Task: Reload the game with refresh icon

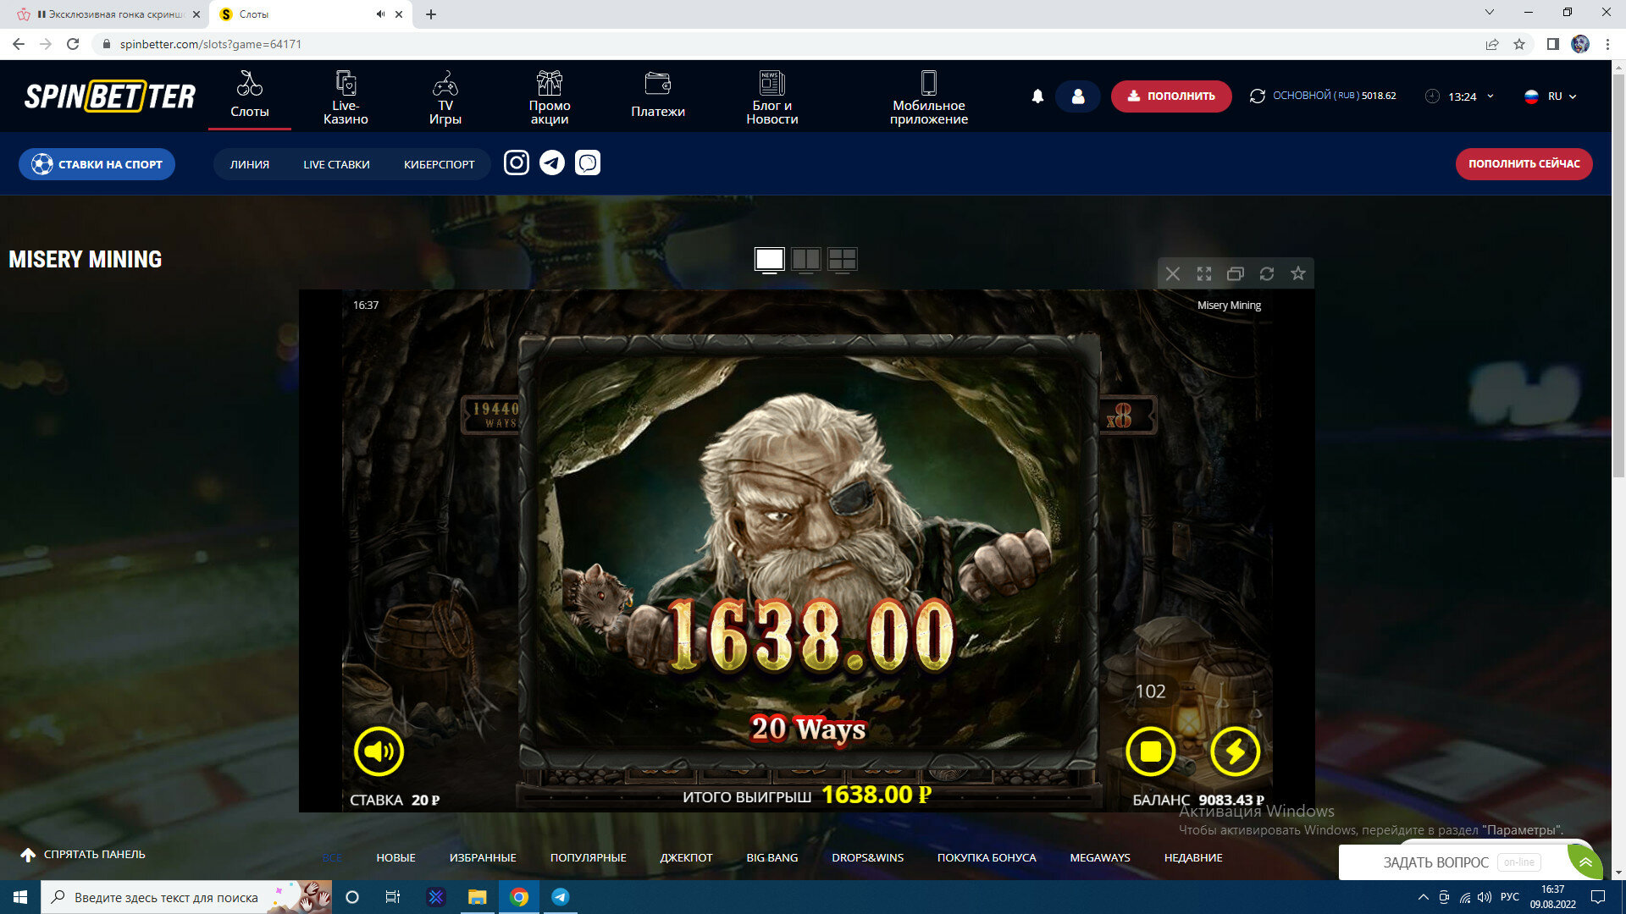Action: point(1266,273)
